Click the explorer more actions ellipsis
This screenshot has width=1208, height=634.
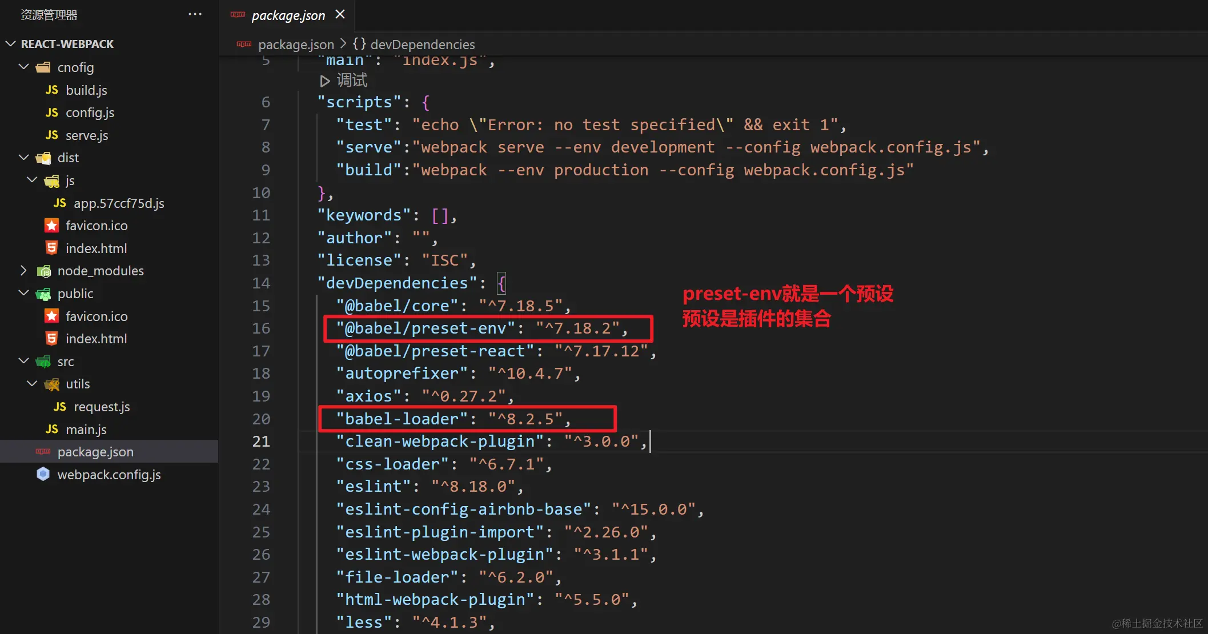click(195, 14)
